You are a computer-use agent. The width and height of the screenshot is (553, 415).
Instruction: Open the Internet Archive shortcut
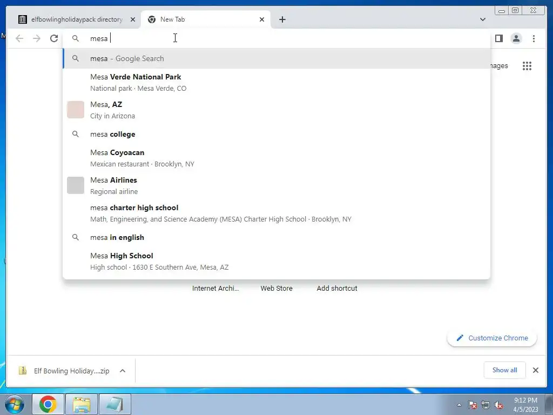(215, 289)
